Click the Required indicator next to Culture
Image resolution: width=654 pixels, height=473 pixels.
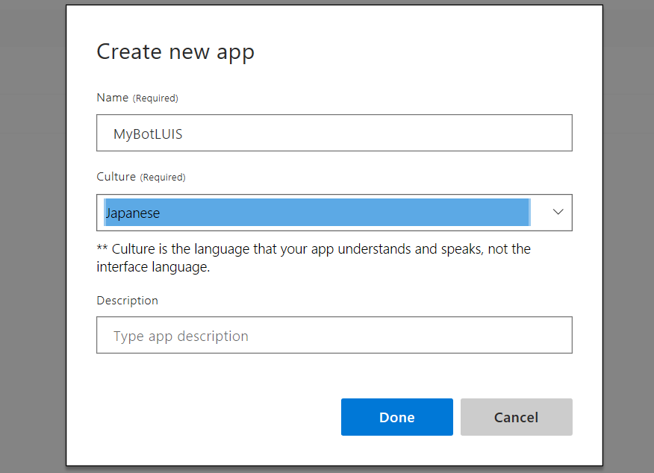click(163, 178)
